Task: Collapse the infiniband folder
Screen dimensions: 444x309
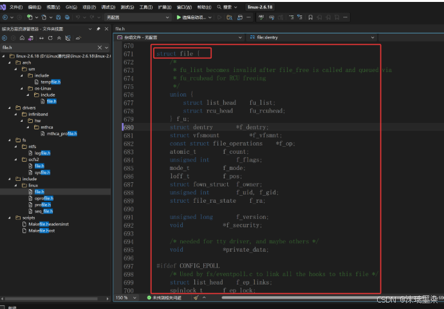Action: tap(16, 115)
